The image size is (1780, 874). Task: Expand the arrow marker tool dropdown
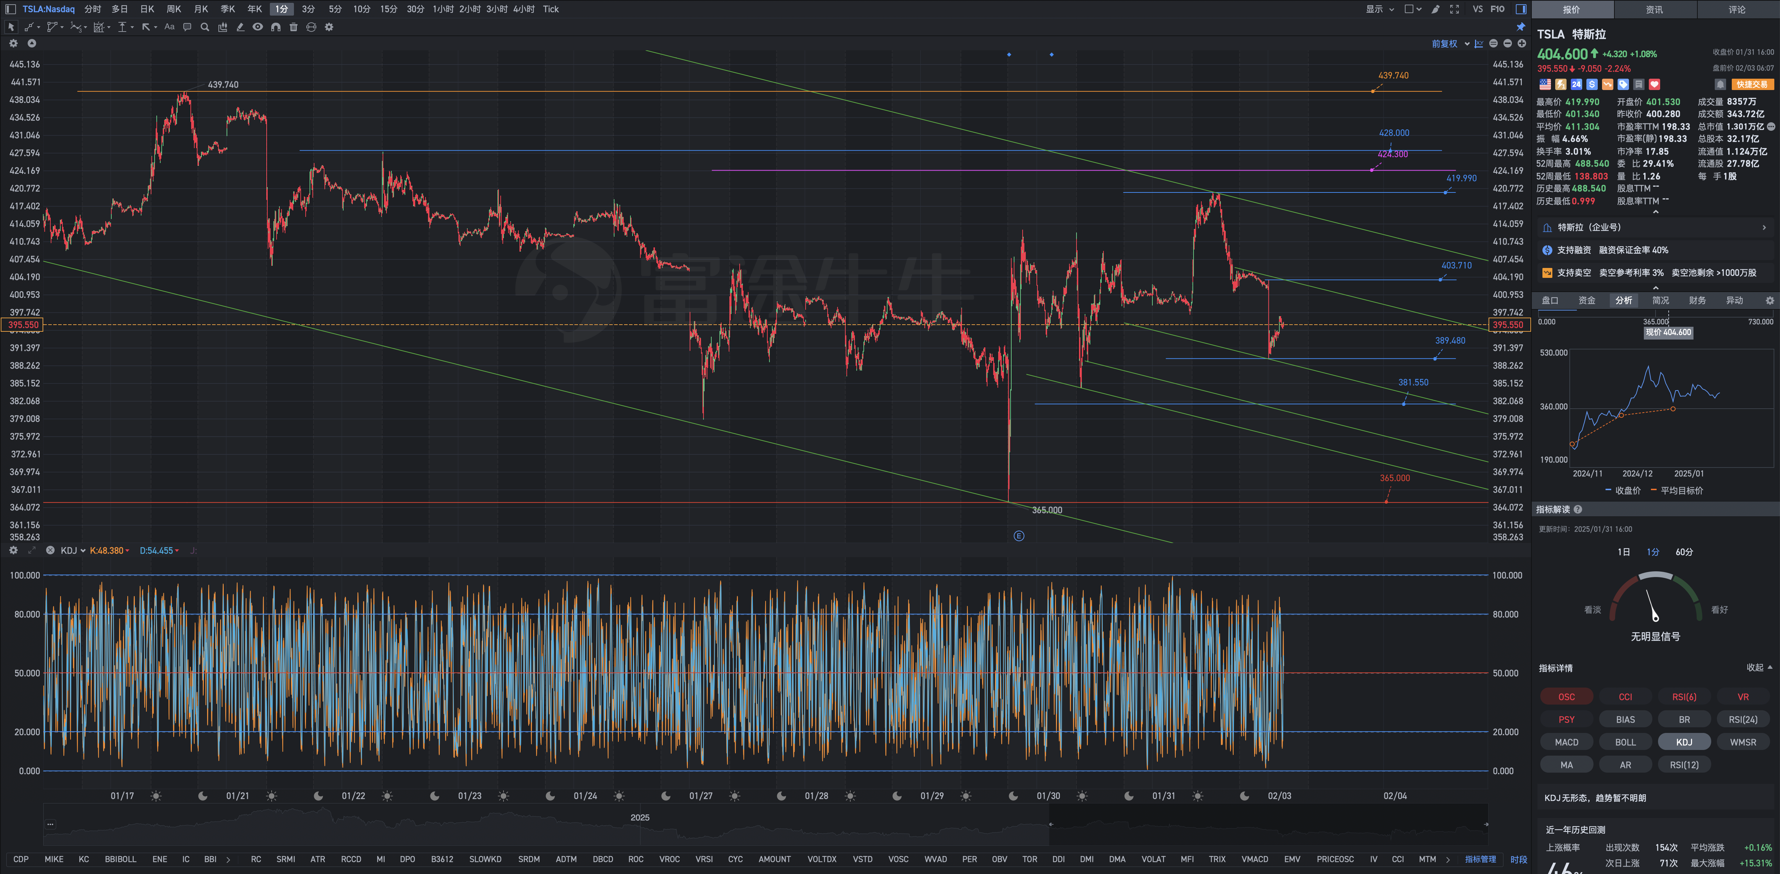[x=155, y=28]
